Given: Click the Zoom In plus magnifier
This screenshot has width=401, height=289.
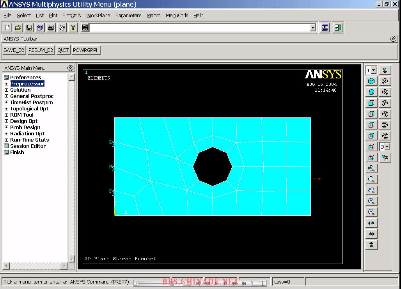Looking at the screenshot, I should [371, 201].
